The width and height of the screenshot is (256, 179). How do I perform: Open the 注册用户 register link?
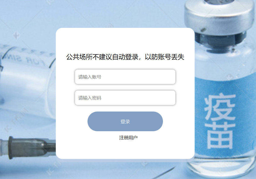[x=128, y=138]
